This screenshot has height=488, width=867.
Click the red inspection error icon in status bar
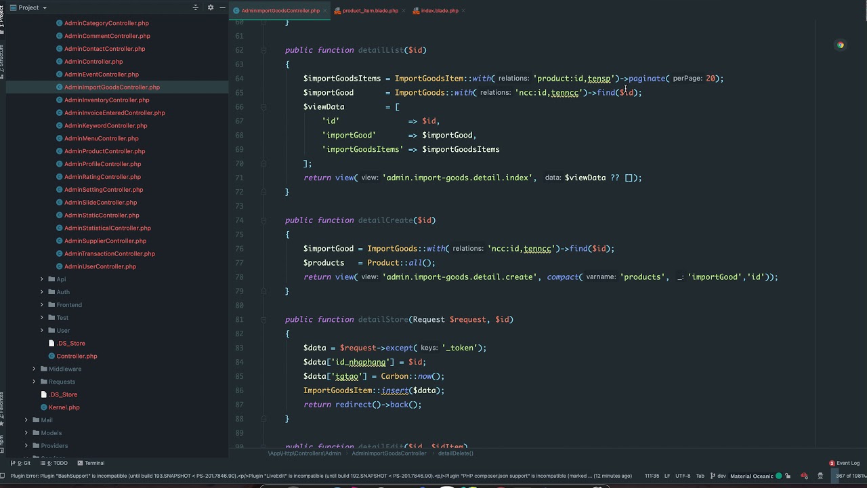coord(804,476)
